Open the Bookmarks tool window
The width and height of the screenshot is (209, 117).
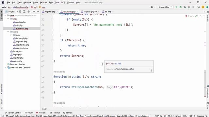pos(2,89)
